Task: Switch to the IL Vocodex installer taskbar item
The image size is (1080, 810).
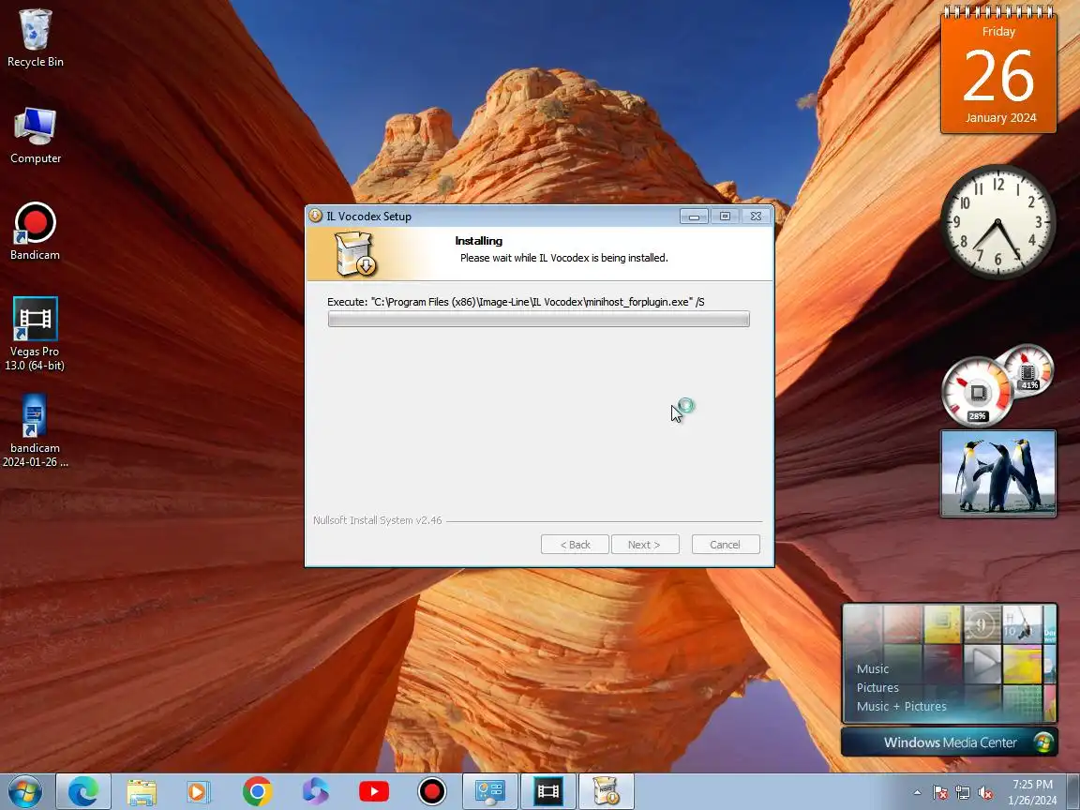Action: (x=607, y=791)
